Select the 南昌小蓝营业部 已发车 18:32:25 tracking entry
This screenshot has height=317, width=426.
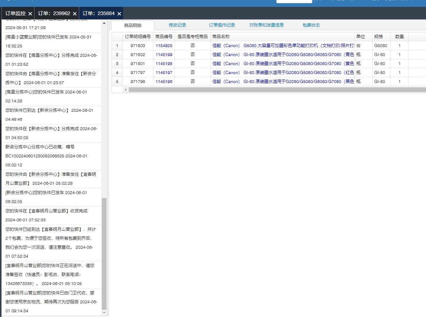pyautogui.click(x=51, y=42)
